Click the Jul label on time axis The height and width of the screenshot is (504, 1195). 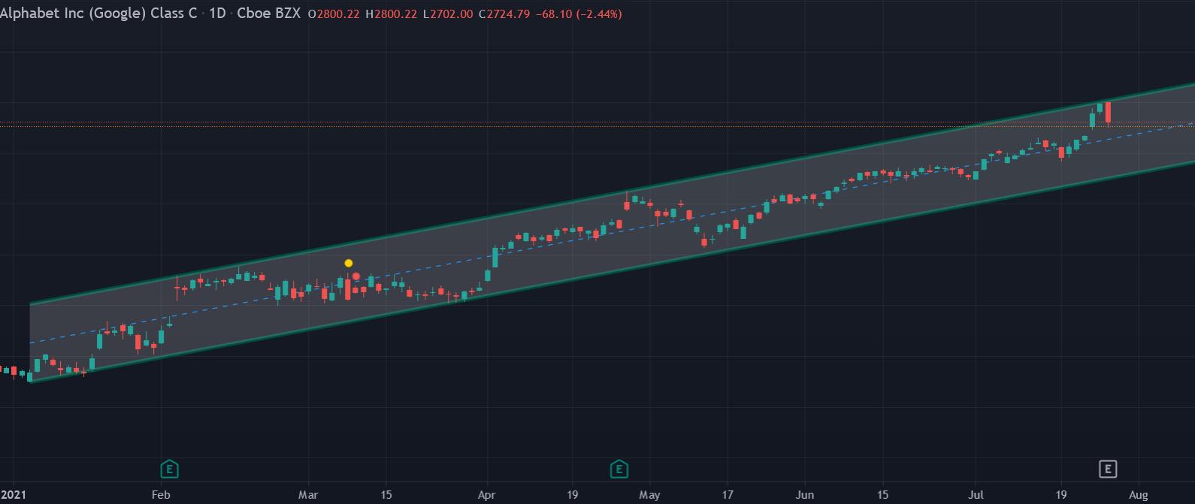pos(976,495)
